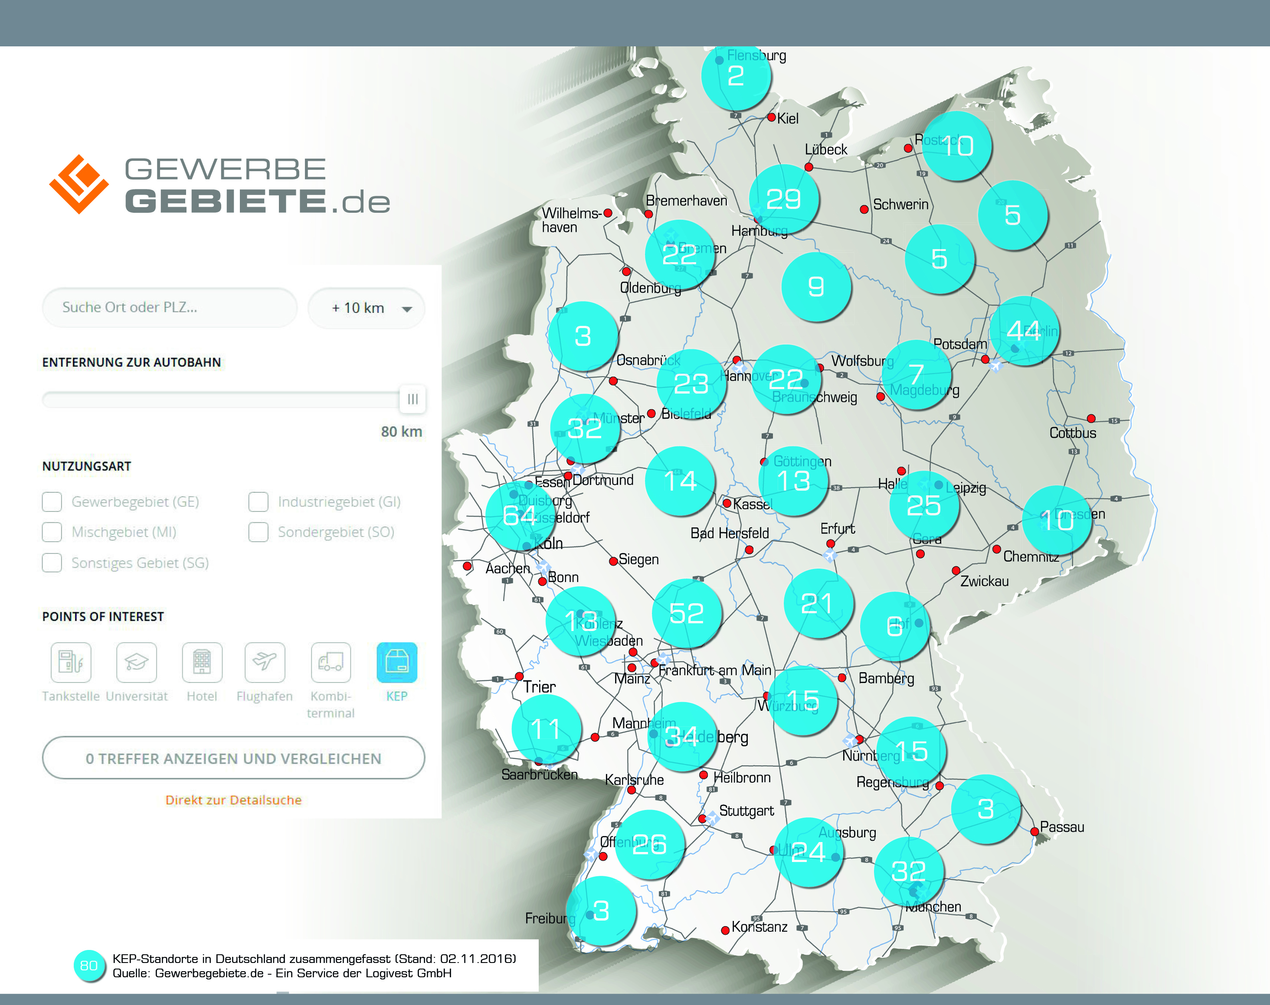Select the Universität point of interest icon
This screenshot has height=1005, width=1270.
[136, 662]
